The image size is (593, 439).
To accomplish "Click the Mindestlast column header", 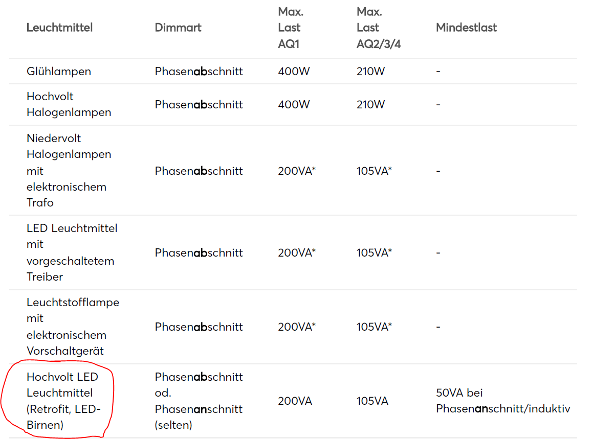I will [x=466, y=28].
